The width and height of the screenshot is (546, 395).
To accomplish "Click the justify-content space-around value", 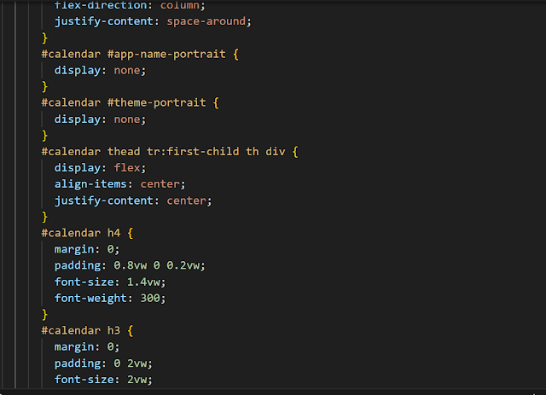I will [206, 21].
